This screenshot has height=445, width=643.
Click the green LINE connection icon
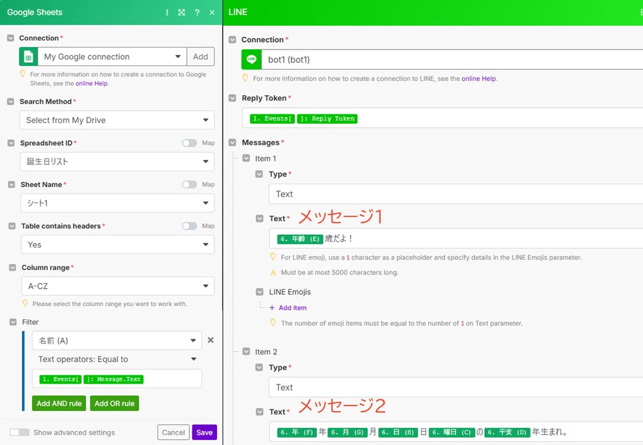252,59
